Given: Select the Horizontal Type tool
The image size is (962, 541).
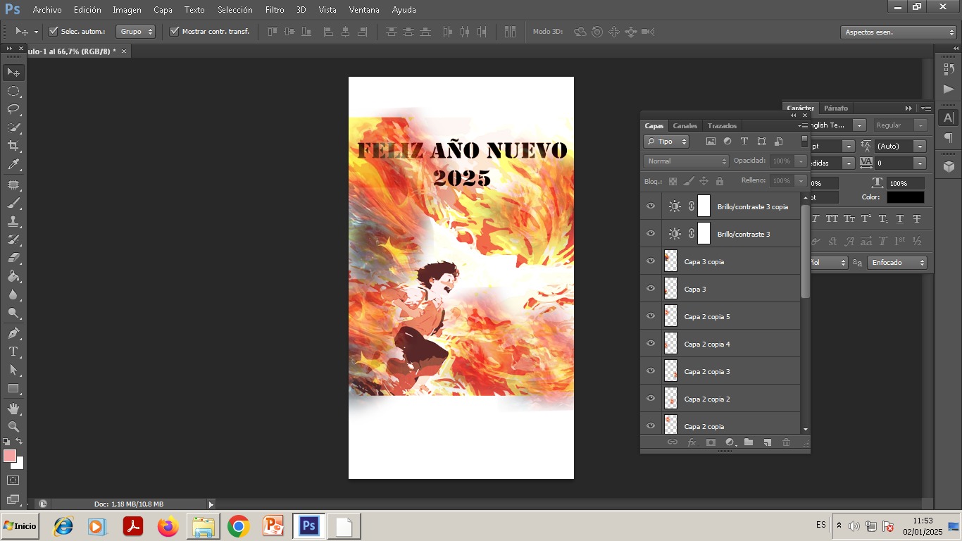Looking at the screenshot, I should (13, 351).
